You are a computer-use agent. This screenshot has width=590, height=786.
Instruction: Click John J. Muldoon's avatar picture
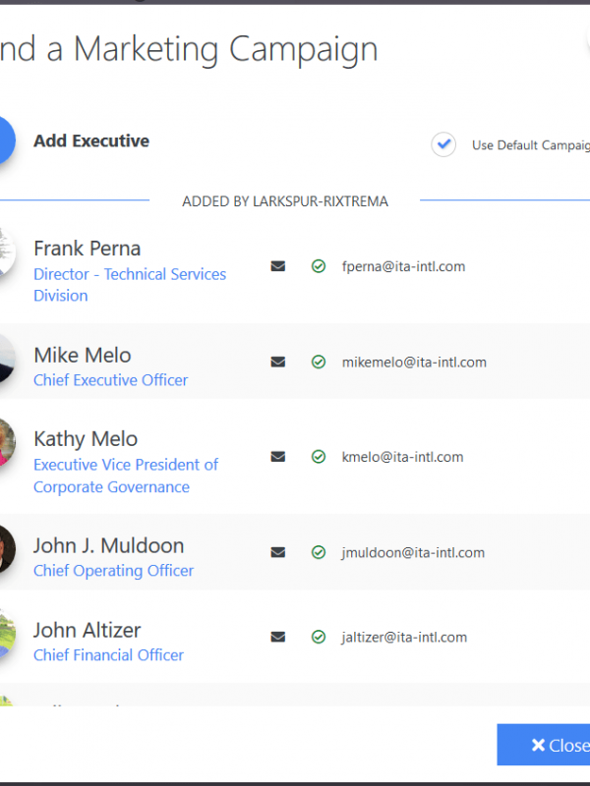click(x=6, y=550)
